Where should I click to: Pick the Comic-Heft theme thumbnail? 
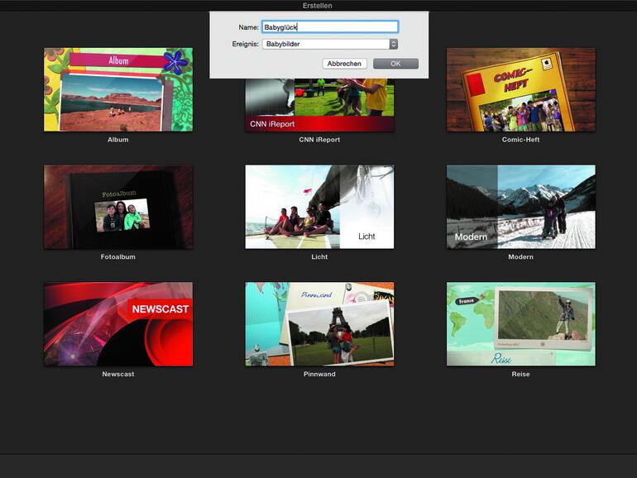pos(521,89)
